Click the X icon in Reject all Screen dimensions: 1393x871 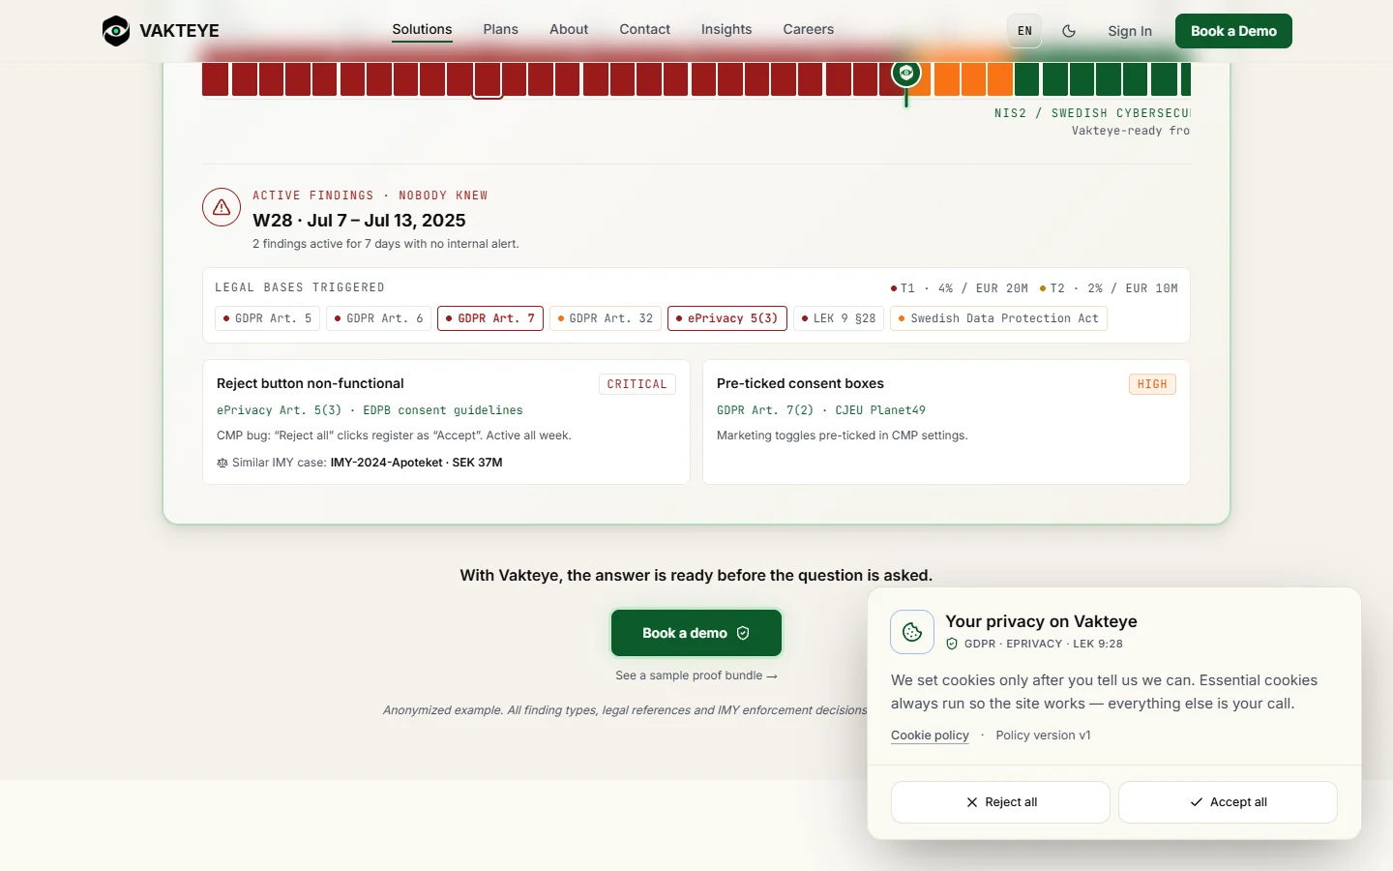tap(972, 802)
